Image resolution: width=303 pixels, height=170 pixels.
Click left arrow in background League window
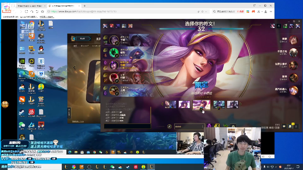[x=74, y=68]
